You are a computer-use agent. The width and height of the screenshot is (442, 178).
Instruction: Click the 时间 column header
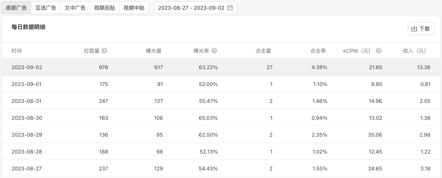(x=17, y=51)
